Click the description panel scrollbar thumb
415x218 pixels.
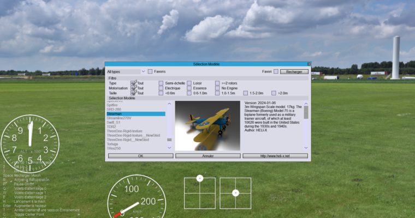point(306,112)
